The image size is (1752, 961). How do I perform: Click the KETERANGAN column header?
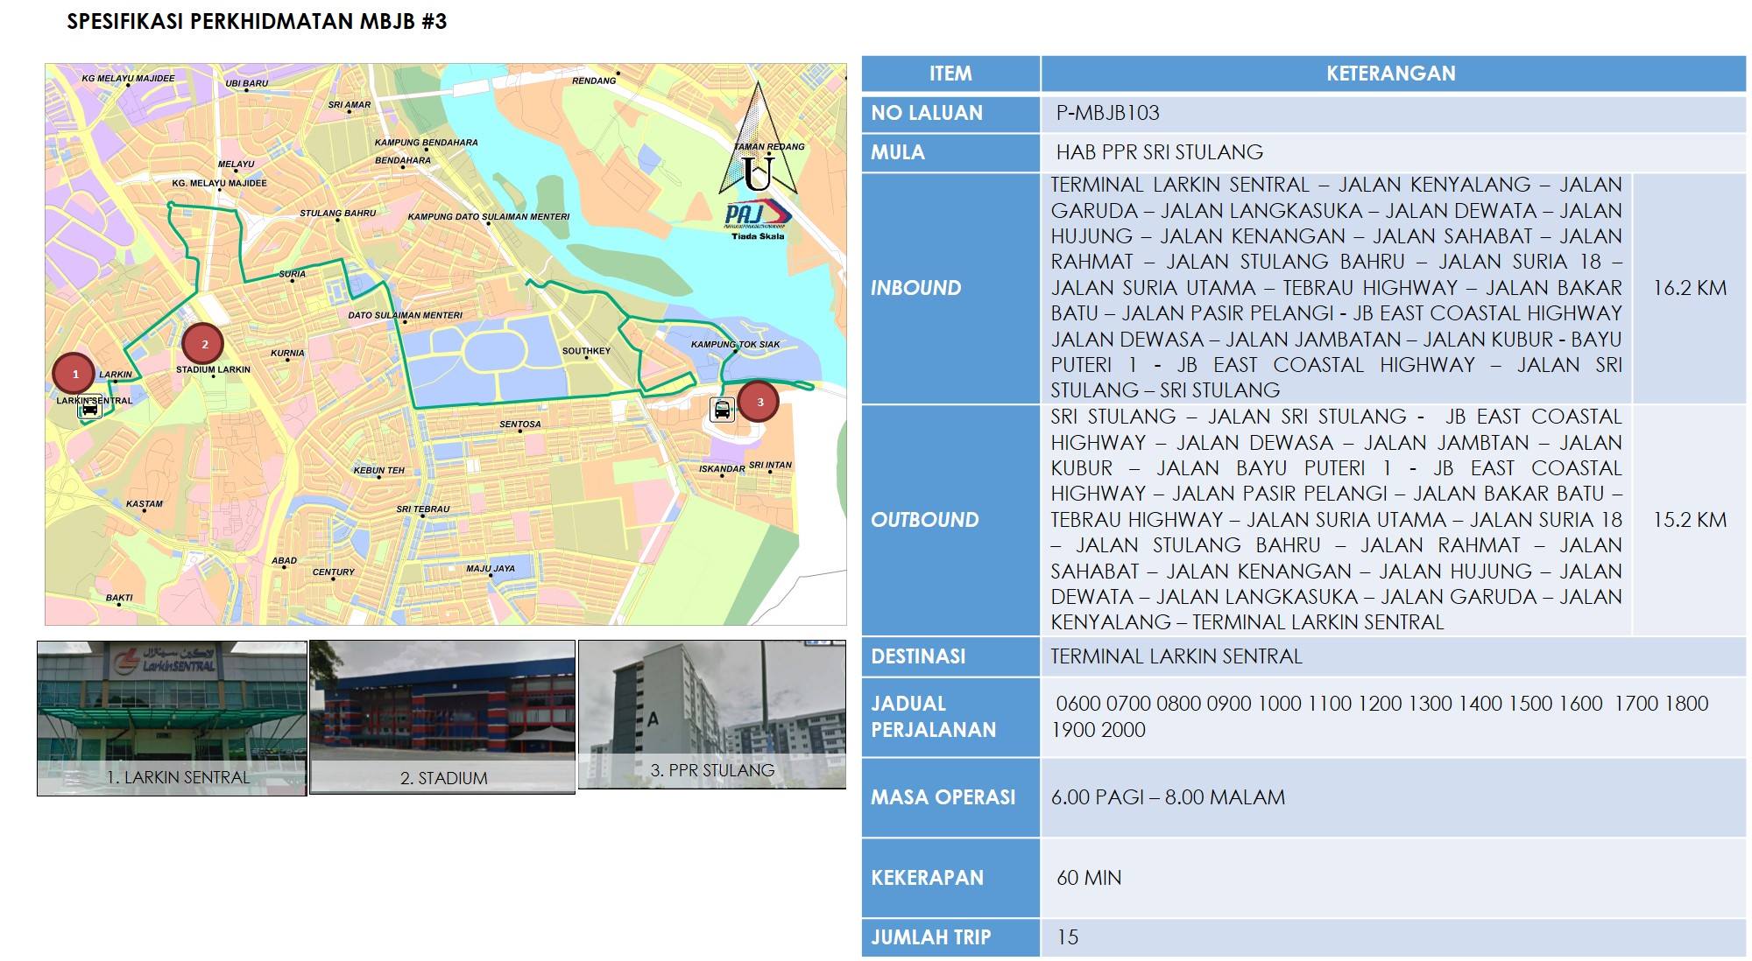(1391, 74)
